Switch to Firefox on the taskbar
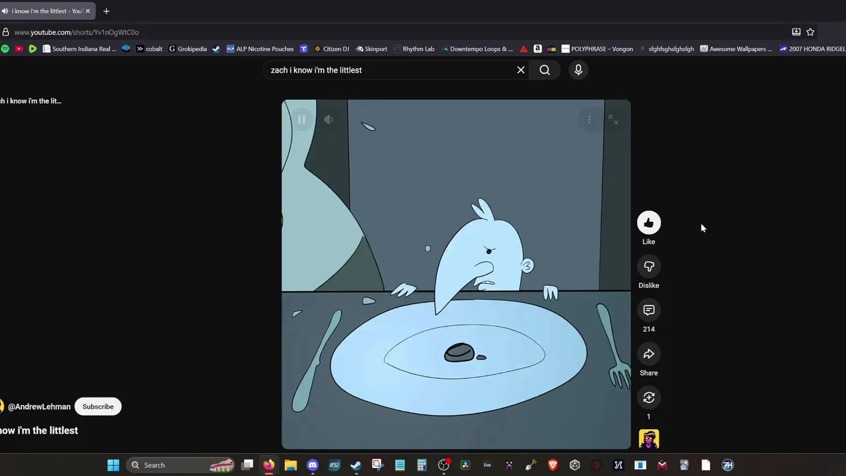 coord(268,465)
